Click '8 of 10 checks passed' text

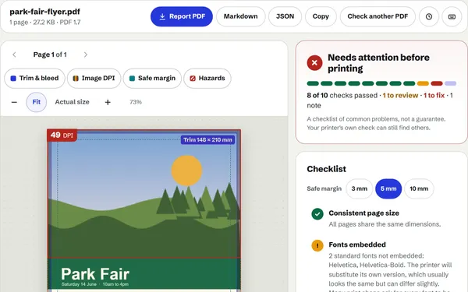pos(342,95)
